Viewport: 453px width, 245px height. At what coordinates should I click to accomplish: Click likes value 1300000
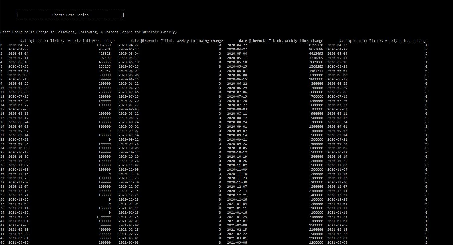[316, 75]
